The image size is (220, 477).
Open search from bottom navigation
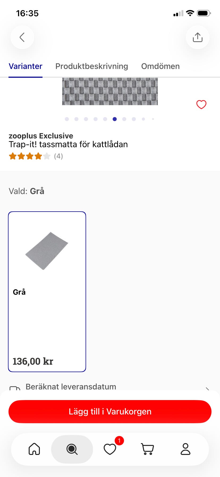tap(72, 449)
